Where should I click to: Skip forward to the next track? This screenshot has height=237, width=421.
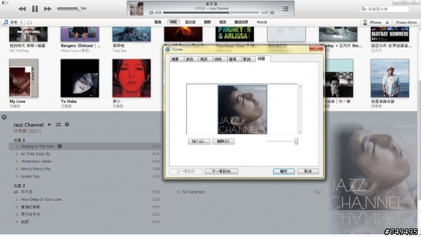click(x=47, y=9)
